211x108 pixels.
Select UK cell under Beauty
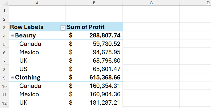(37, 60)
